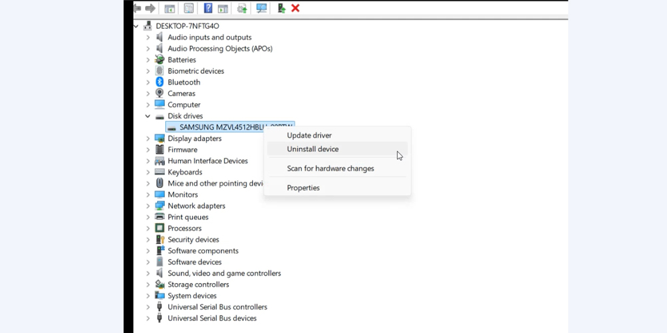Select Update driver in the context menu

click(x=309, y=135)
